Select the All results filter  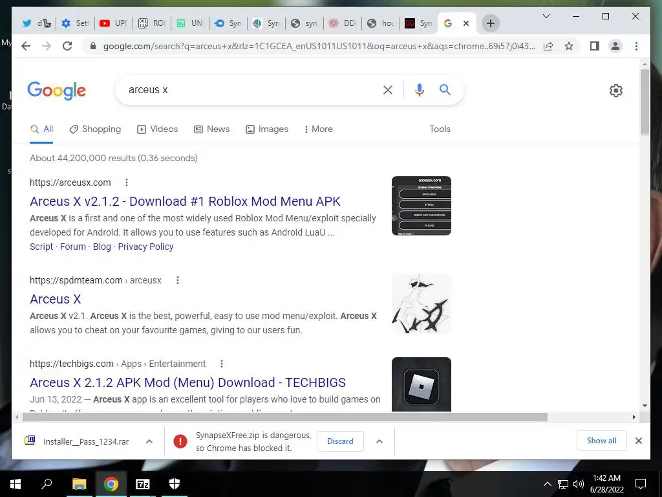tap(41, 129)
